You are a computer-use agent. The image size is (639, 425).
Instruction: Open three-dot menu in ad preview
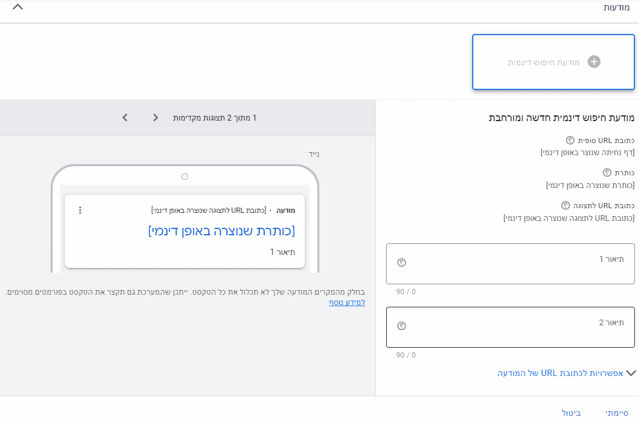tap(80, 210)
